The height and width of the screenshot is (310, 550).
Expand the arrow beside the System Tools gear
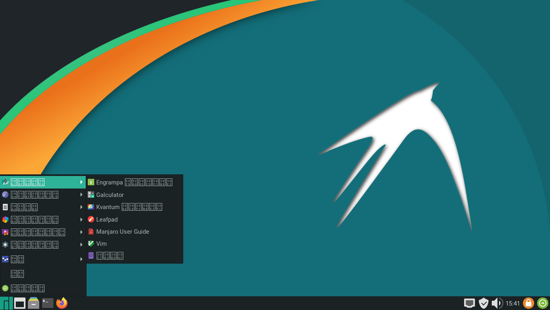click(81, 245)
